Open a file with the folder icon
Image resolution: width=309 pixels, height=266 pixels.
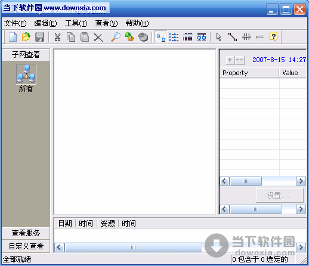click(26, 37)
